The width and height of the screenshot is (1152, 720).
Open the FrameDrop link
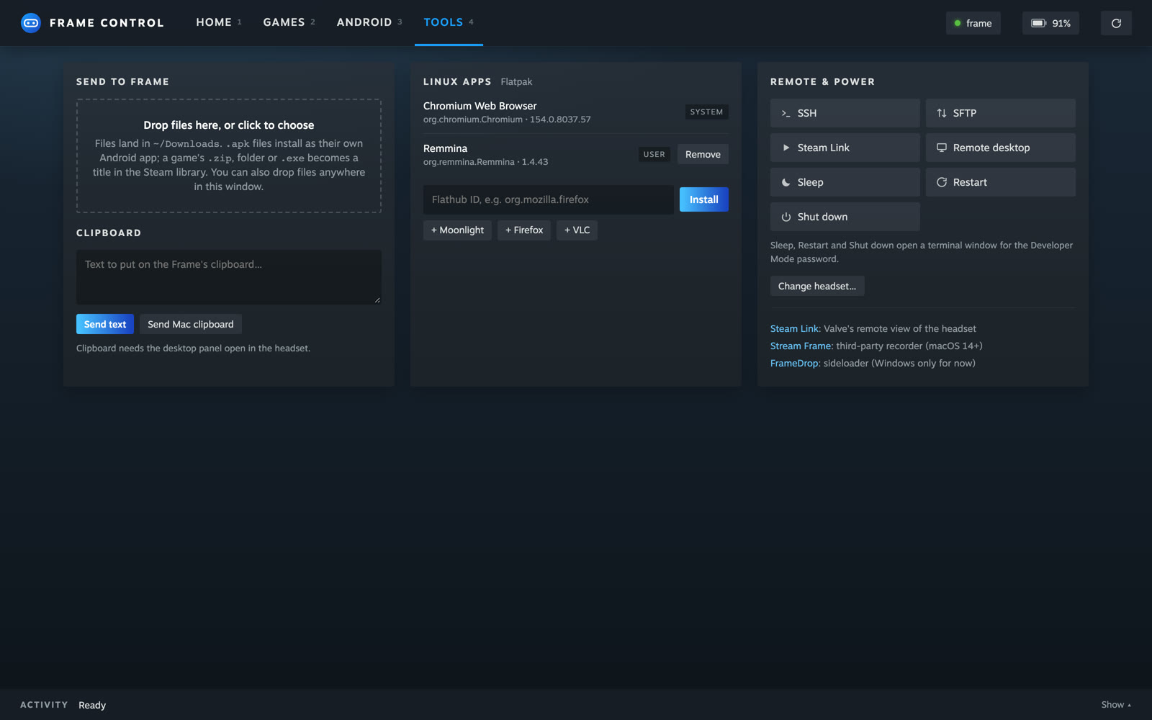[x=794, y=363]
